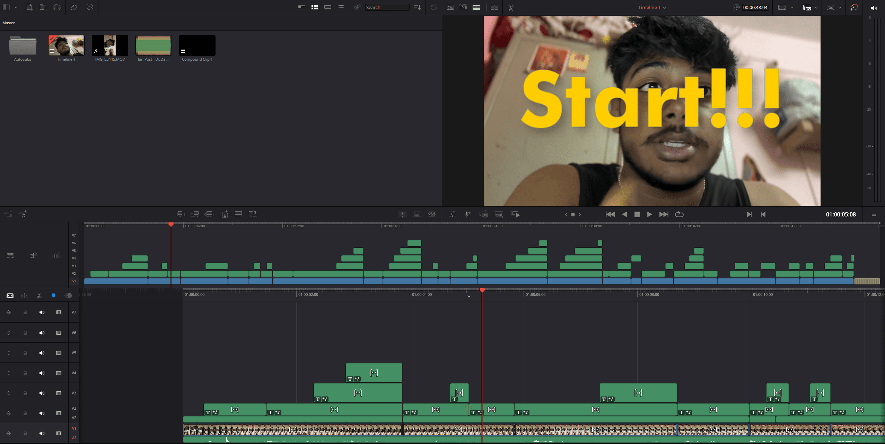Click the Split Clip scissors tool
Image resolution: width=885 pixels, height=444 pixels.
(x=39, y=296)
